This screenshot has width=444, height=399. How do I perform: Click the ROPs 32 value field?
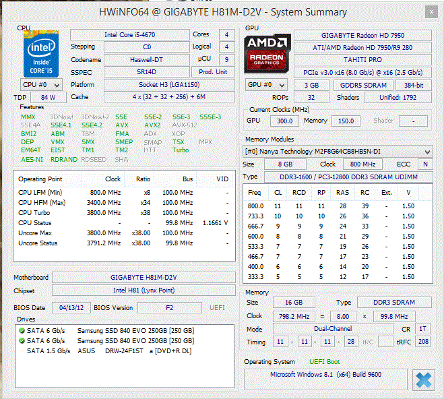[x=311, y=98]
